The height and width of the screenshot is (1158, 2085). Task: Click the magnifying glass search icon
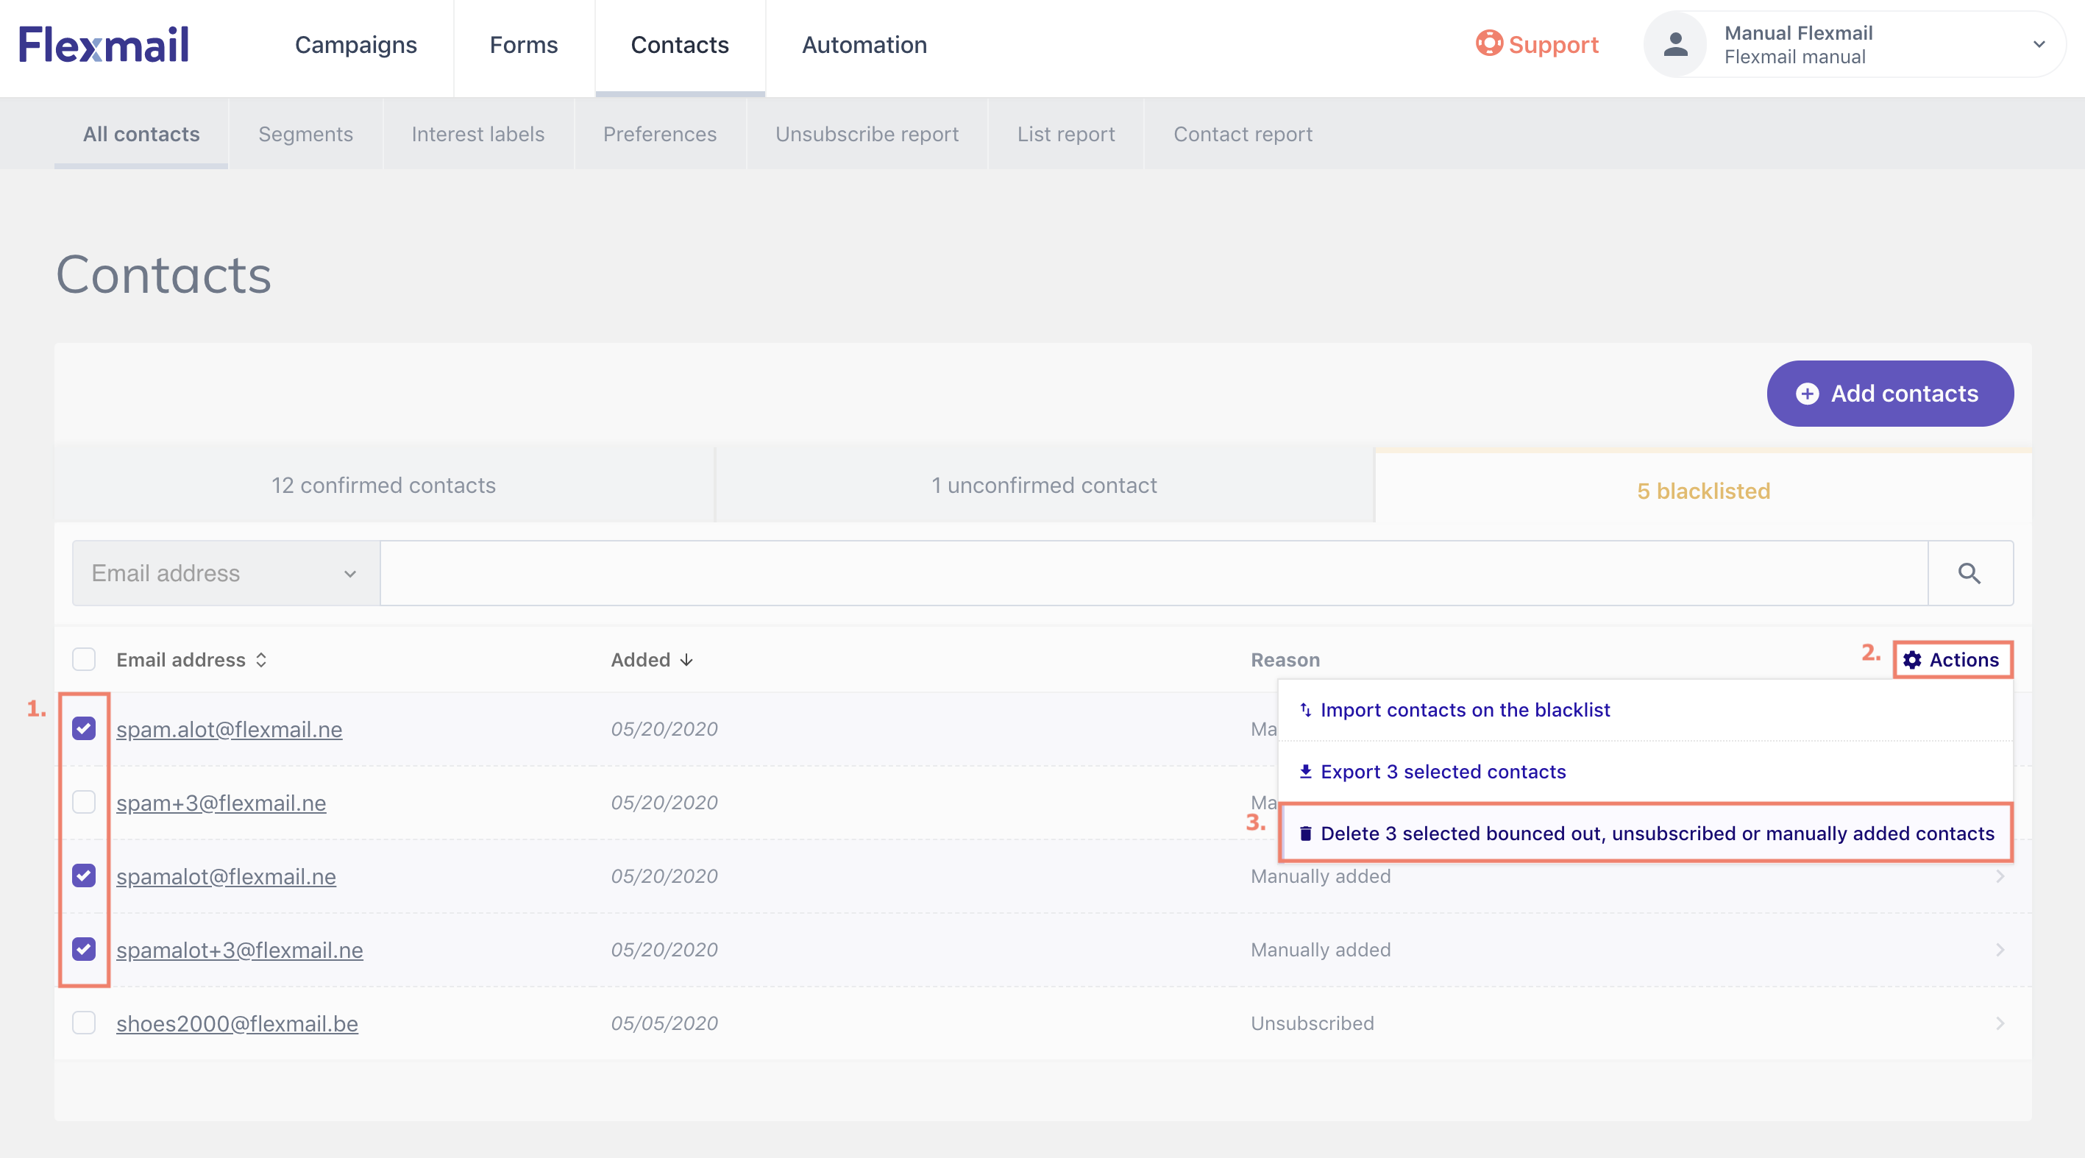[1969, 574]
